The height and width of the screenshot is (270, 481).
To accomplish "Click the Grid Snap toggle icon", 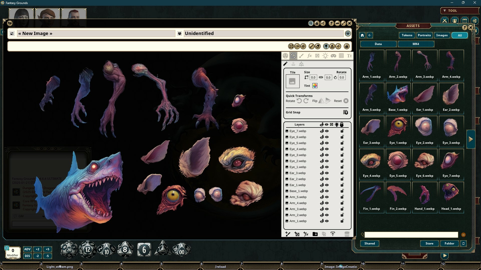I will [345, 112].
